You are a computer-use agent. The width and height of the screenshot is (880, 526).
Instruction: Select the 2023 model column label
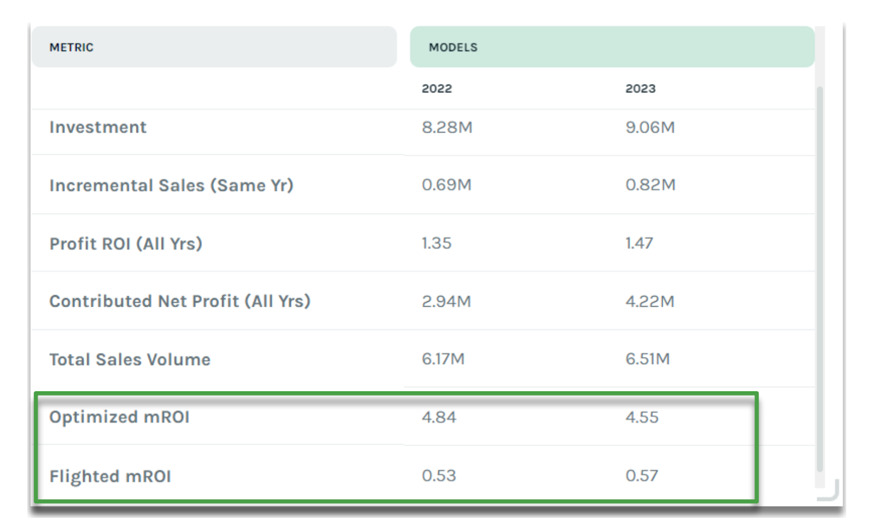tap(640, 88)
